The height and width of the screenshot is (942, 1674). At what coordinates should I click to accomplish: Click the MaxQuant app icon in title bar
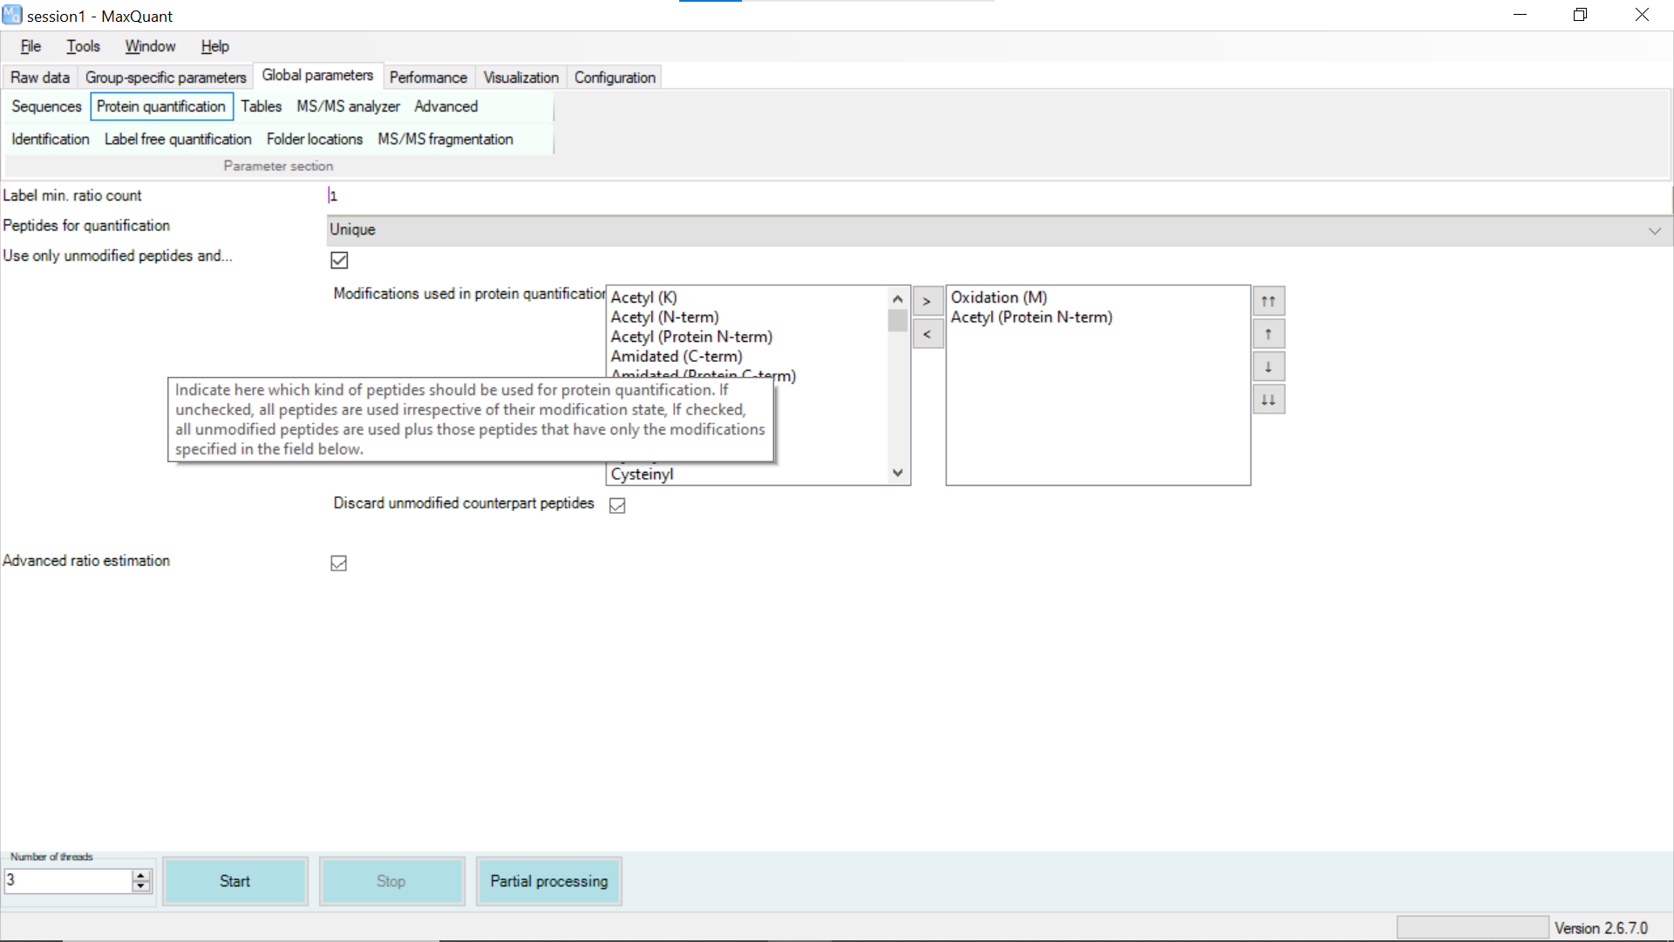[11, 15]
